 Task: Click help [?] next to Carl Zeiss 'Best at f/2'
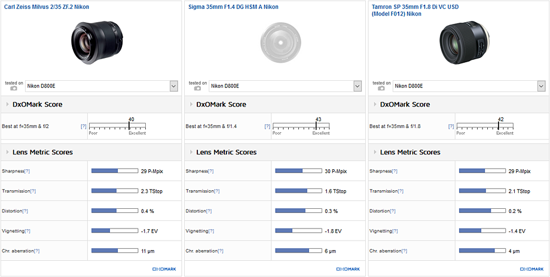coord(84,126)
